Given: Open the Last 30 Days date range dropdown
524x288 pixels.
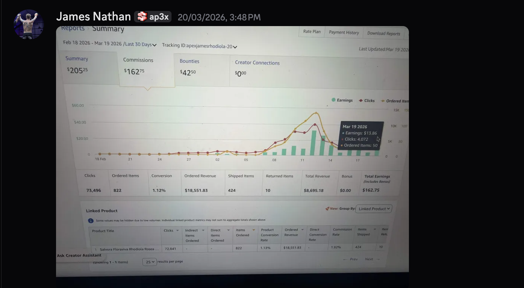Looking at the screenshot, I should point(140,44).
